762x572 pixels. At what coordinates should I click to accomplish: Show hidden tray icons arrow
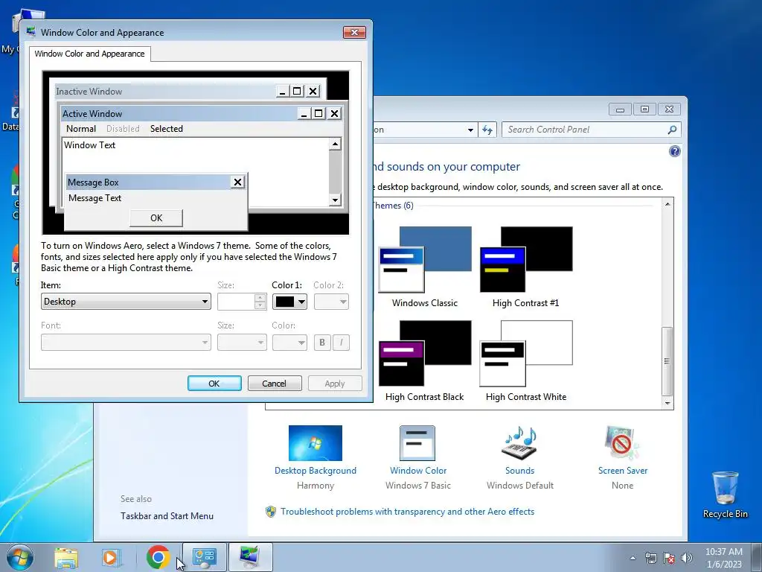(x=633, y=558)
